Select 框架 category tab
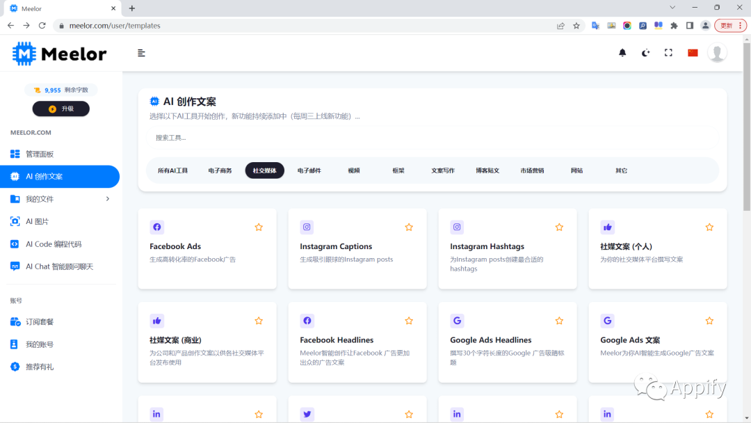Image resolution: width=751 pixels, height=423 pixels. [398, 170]
